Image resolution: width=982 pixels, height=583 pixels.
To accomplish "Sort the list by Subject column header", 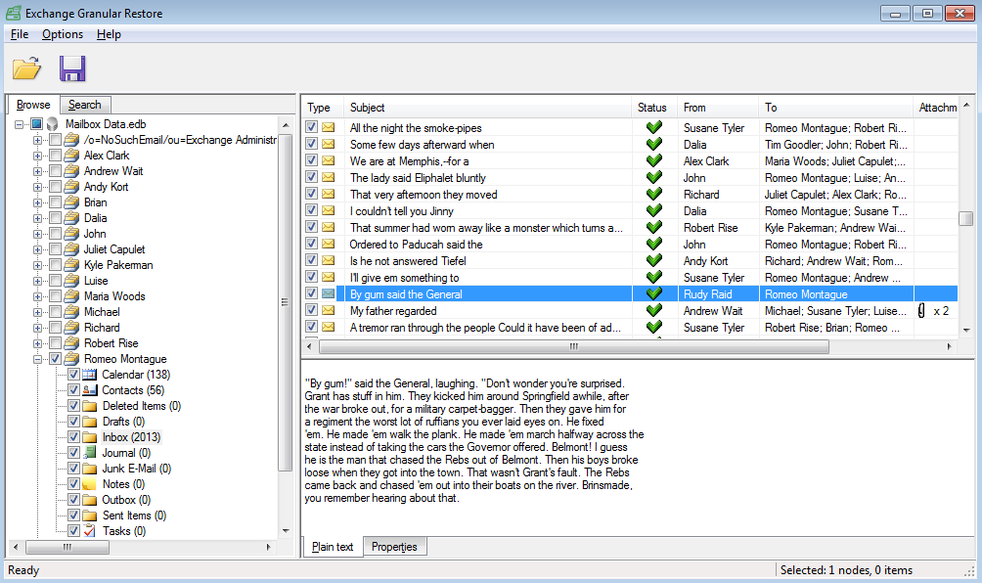I will 485,108.
